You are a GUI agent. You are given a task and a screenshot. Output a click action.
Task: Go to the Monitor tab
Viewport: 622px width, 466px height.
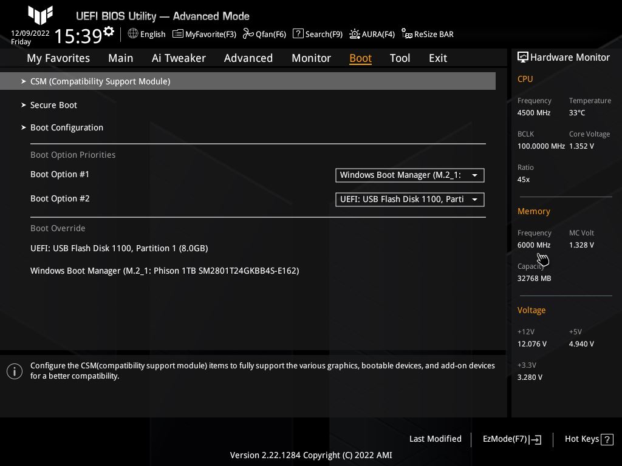(x=311, y=58)
